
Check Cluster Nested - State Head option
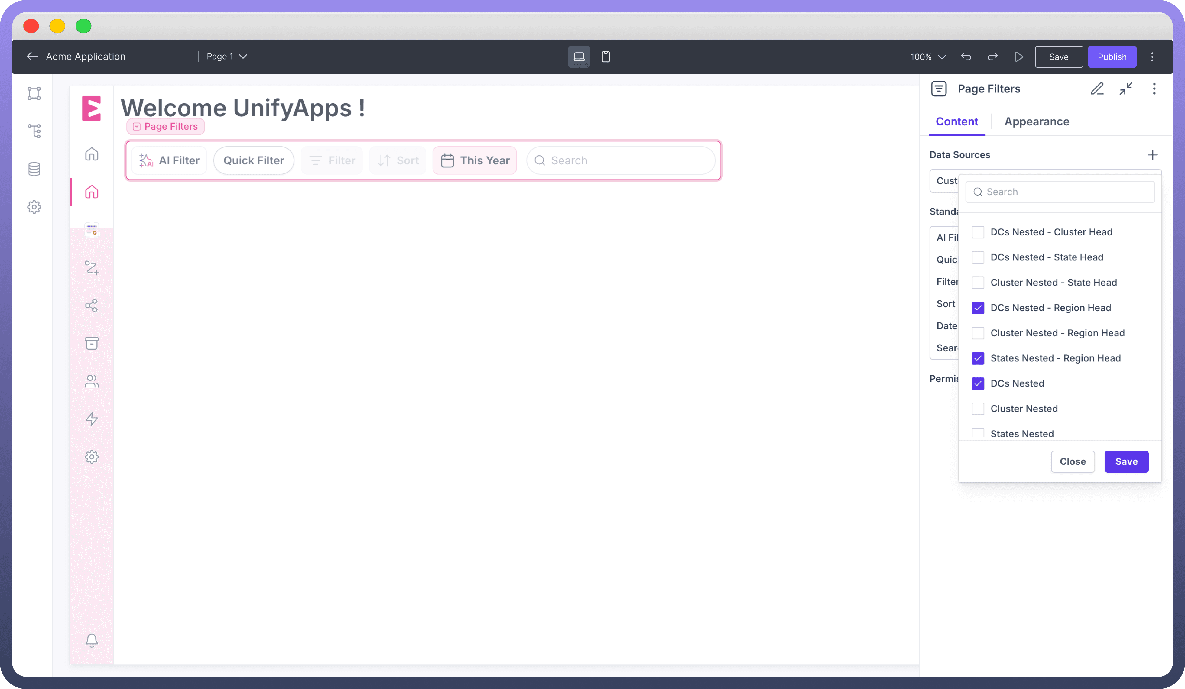point(978,283)
